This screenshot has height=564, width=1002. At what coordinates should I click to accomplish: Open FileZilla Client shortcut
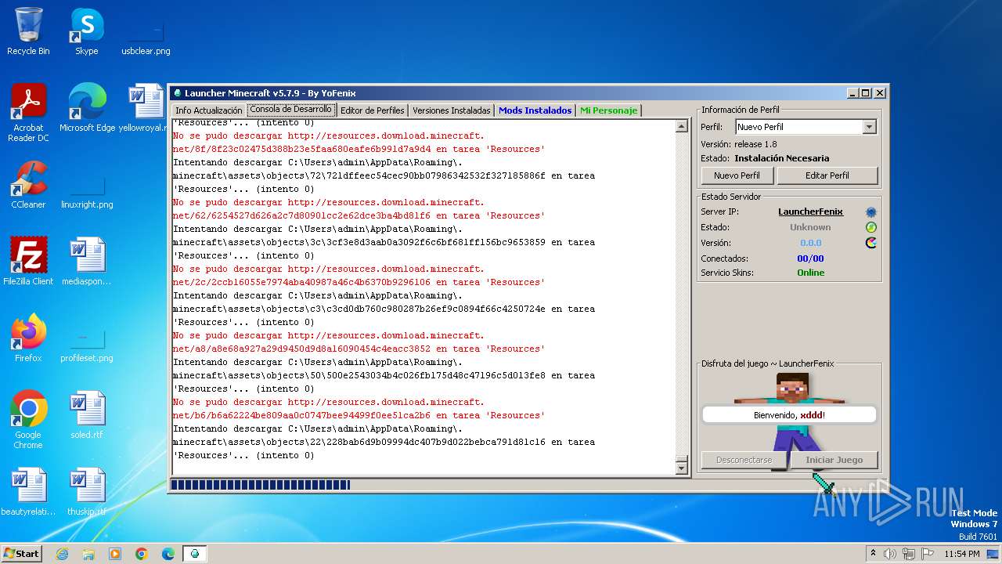click(28, 262)
